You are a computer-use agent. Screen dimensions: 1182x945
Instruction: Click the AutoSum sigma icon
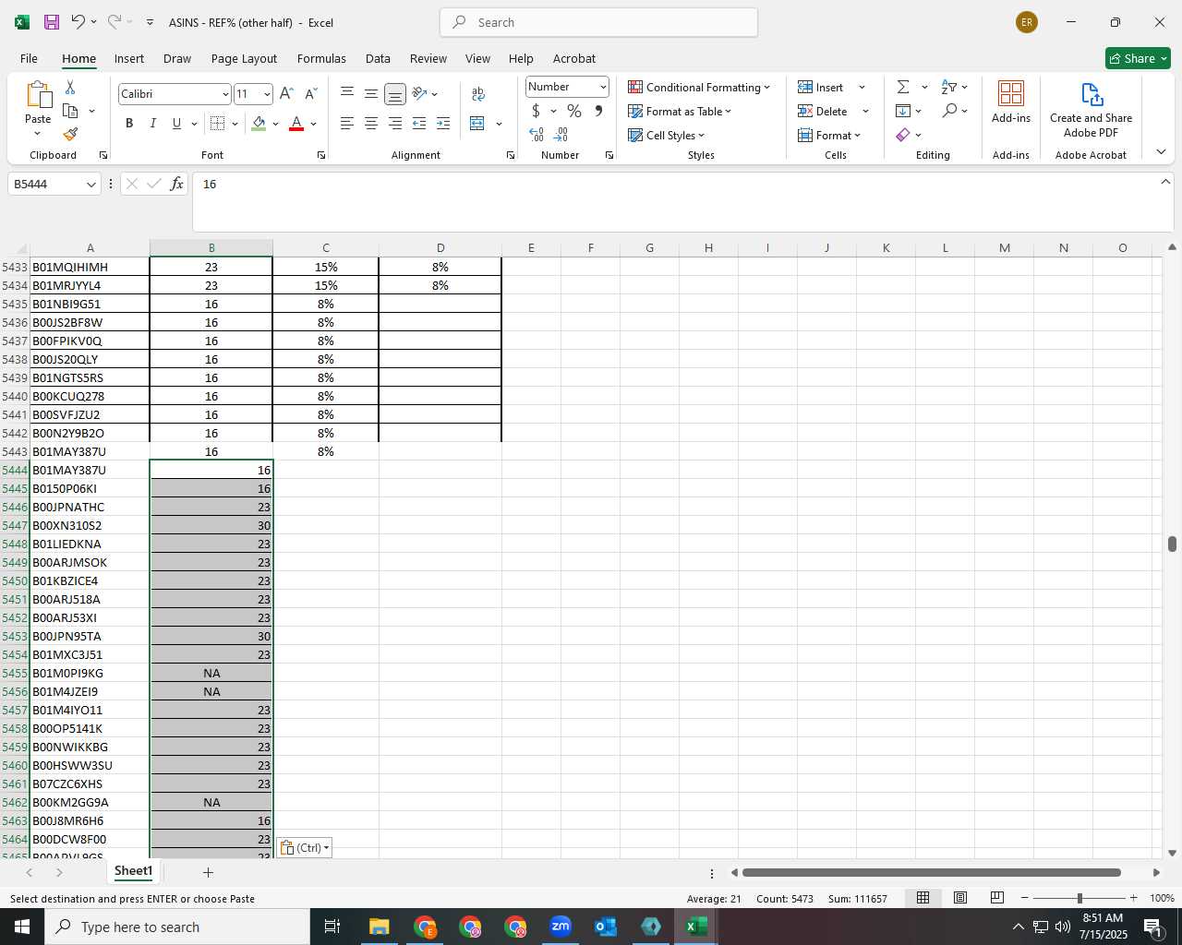[x=903, y=87]
